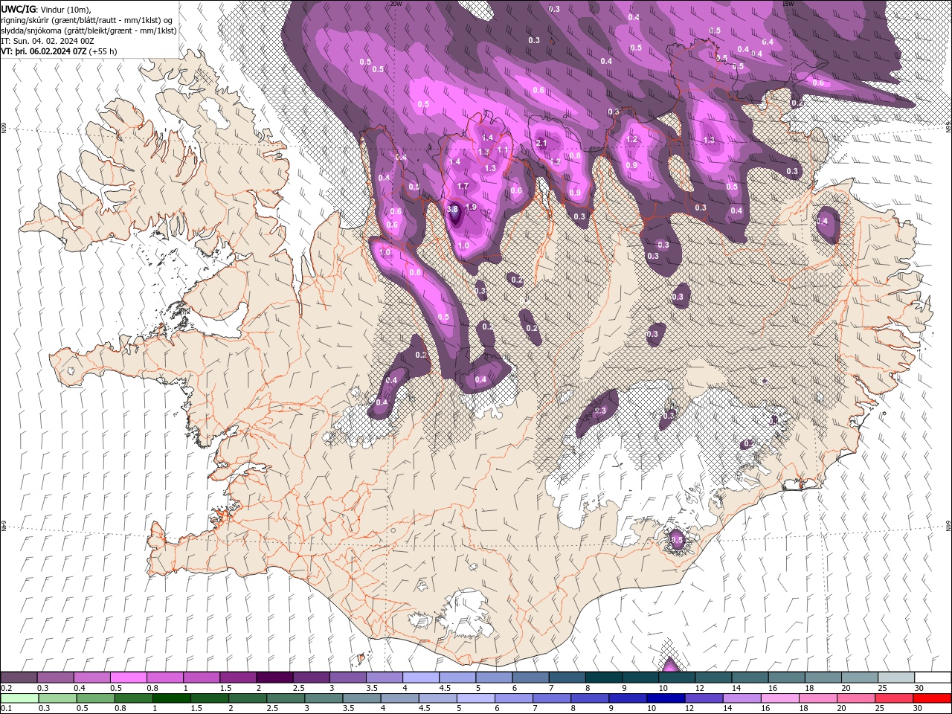Click the 4 blue-grey swatch in rain scale
This screenshot has height=714, width=952.
coord(399,698)
